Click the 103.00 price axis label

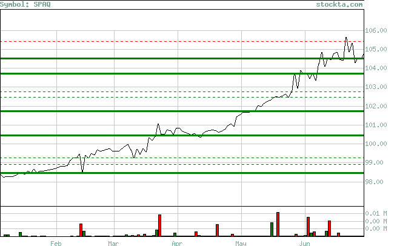(376, 87)
